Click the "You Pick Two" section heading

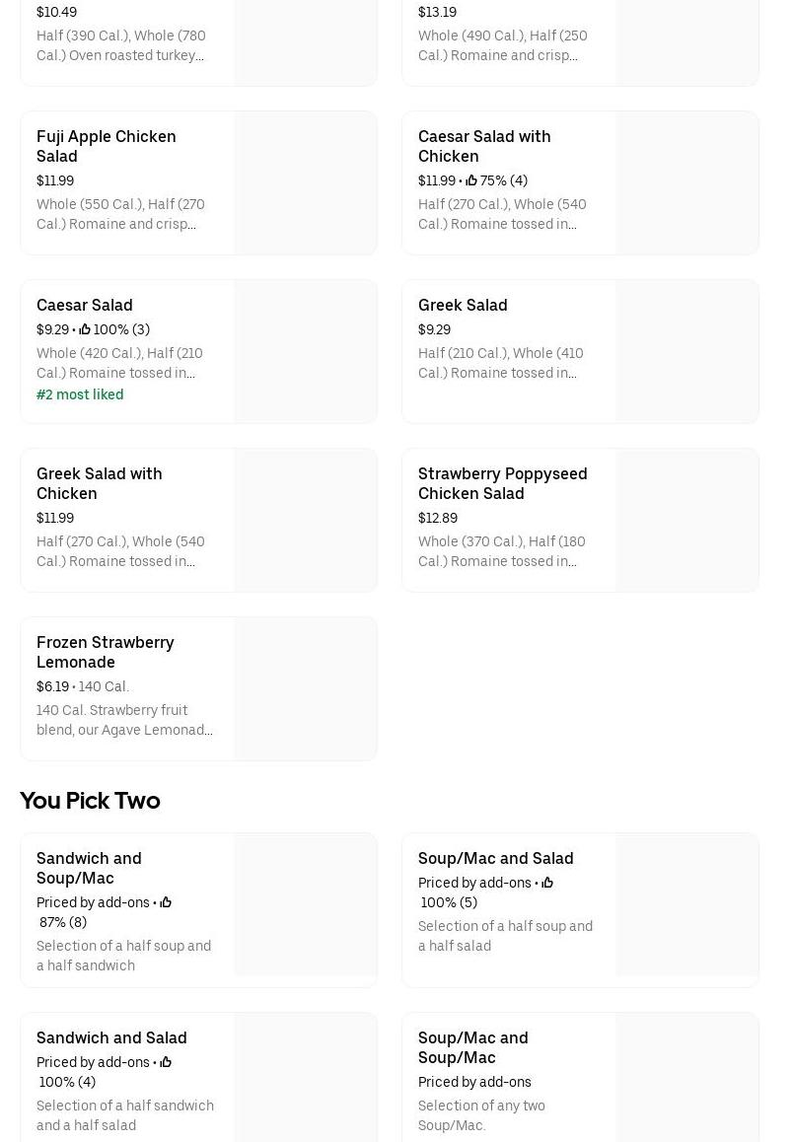tap(90, 800)
